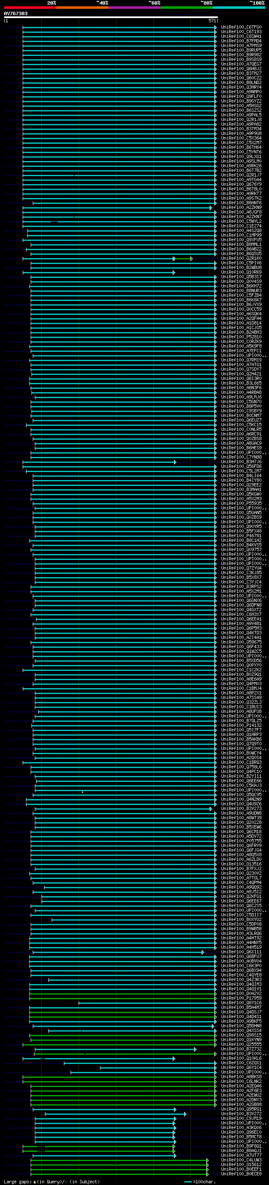Click the UniRef100_A7UT77 label
Image resolution: width=269 pixels, height=1185 pixels.
pyautogui.click(x=241, y=1155)
